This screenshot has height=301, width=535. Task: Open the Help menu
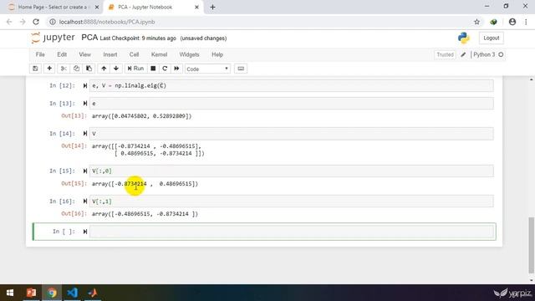[217, 54]
